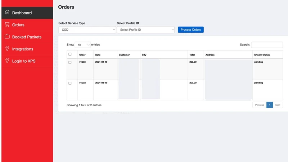Go to Integrations in the sidebar
This screenshot has height=162, width=288.
point(27,49)
